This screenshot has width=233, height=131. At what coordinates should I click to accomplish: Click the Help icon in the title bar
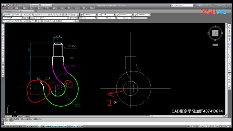click(x=220, y=5)
